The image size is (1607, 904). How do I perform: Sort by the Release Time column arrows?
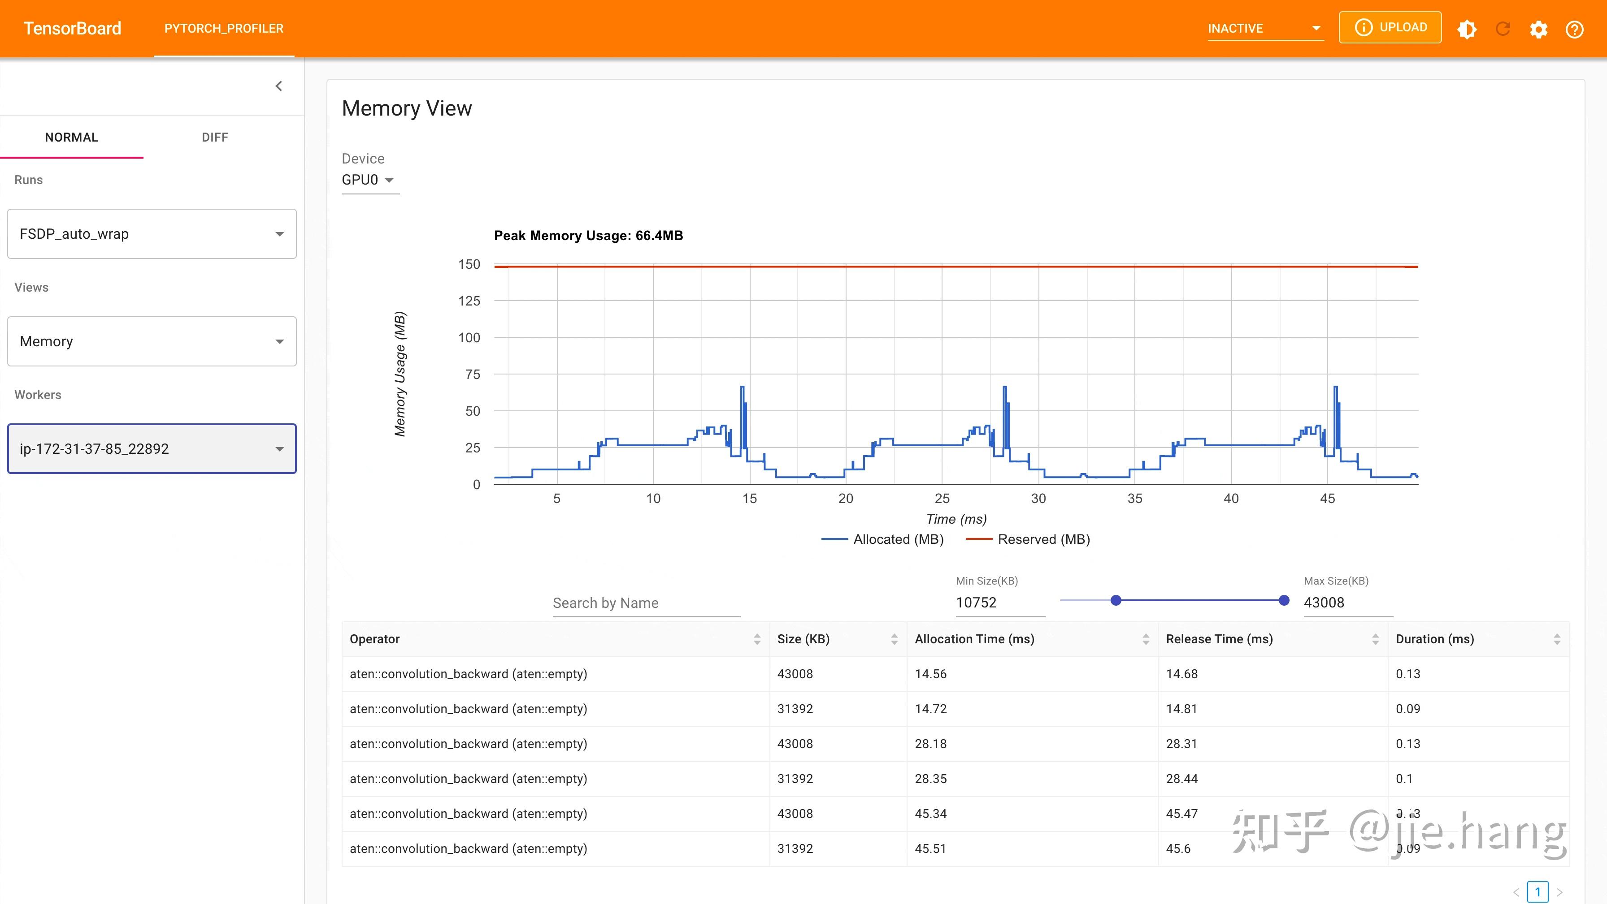(x=1375, y=639)
